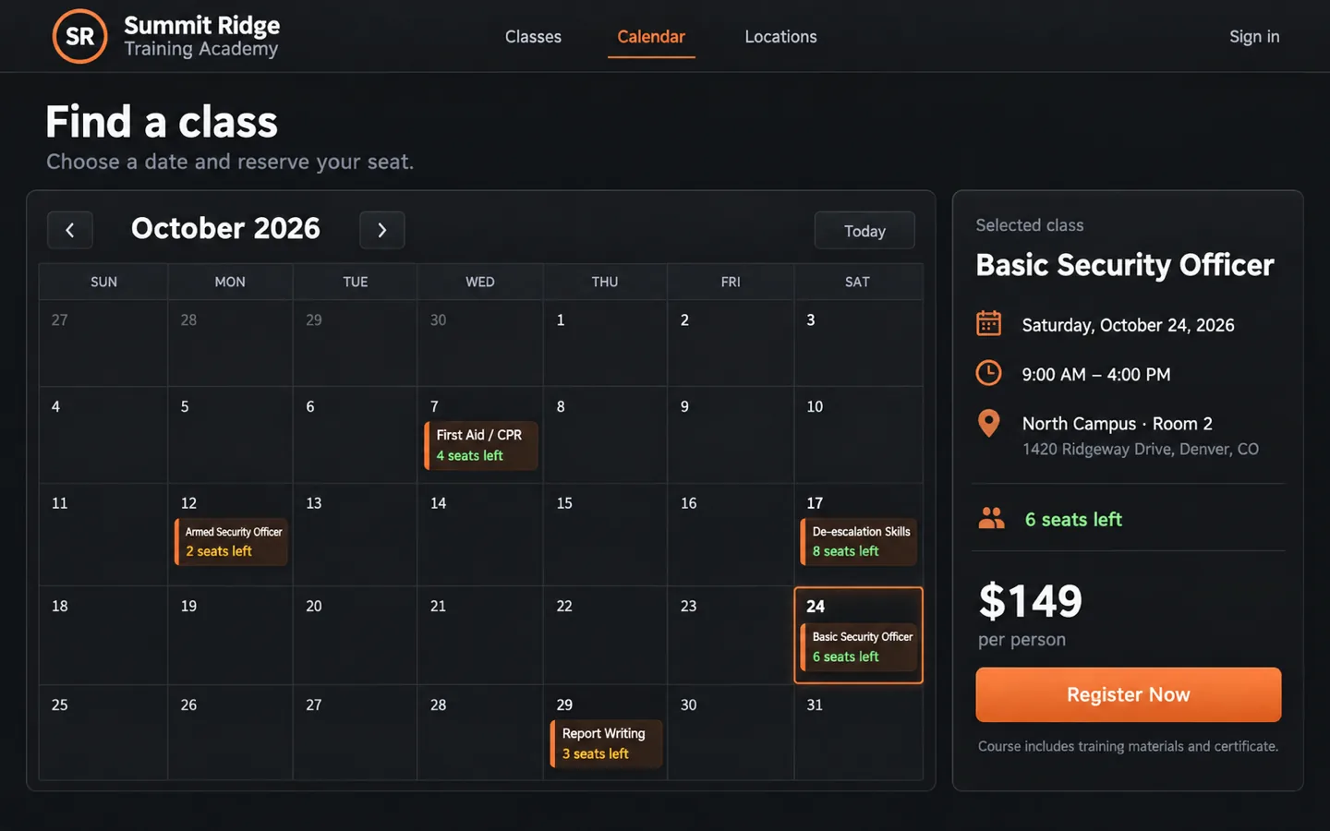Select October 19 on the calendar

click(230, 635)
